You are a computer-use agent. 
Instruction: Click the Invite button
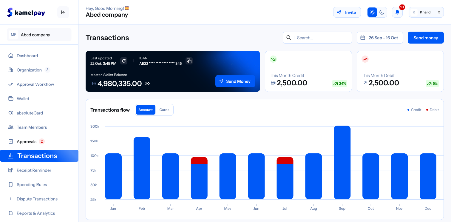pos(347,12)
